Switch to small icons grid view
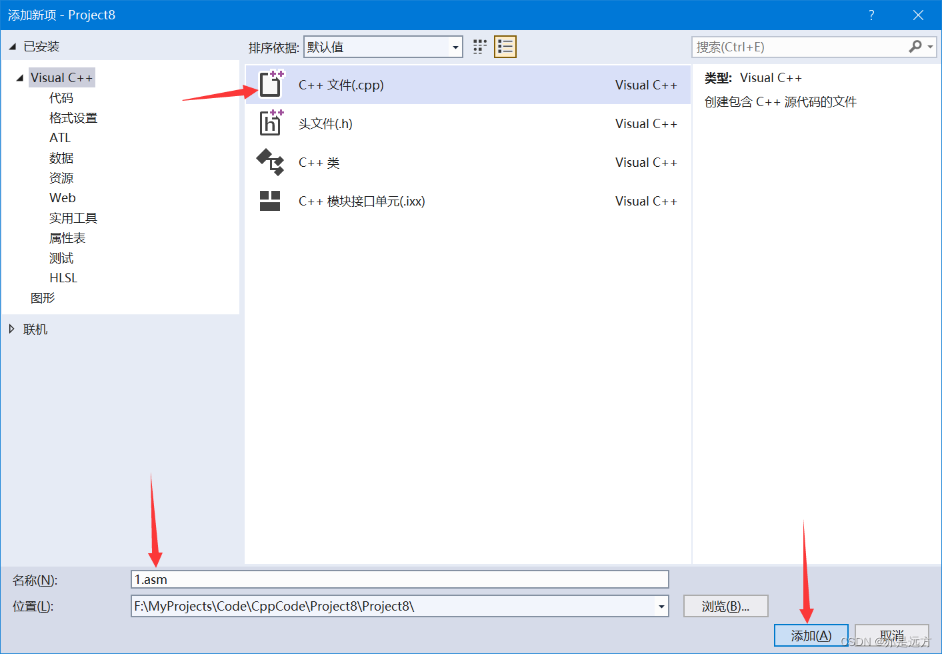 (480, 47)
